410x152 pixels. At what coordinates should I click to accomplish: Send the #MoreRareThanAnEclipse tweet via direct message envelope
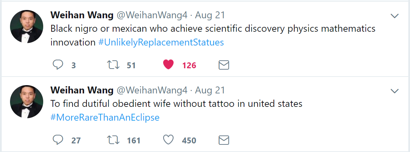point(224,140)
